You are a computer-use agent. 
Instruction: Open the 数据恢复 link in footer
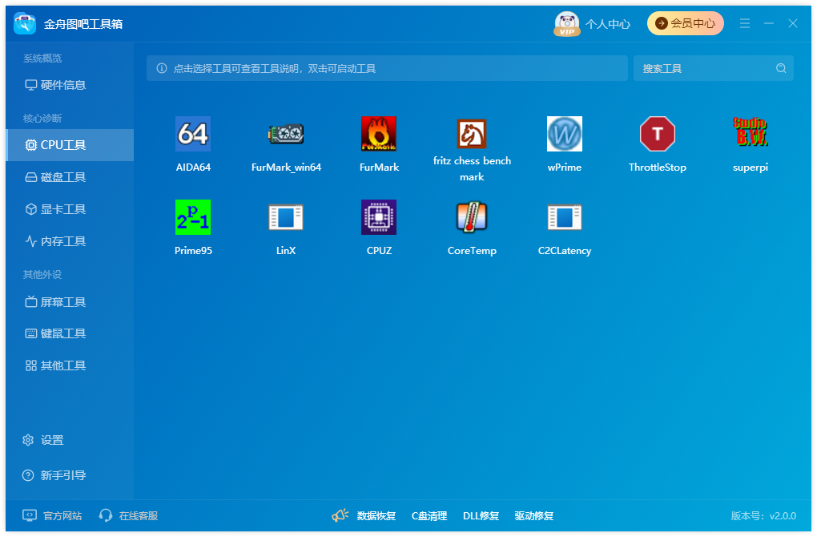pos(376,516)
